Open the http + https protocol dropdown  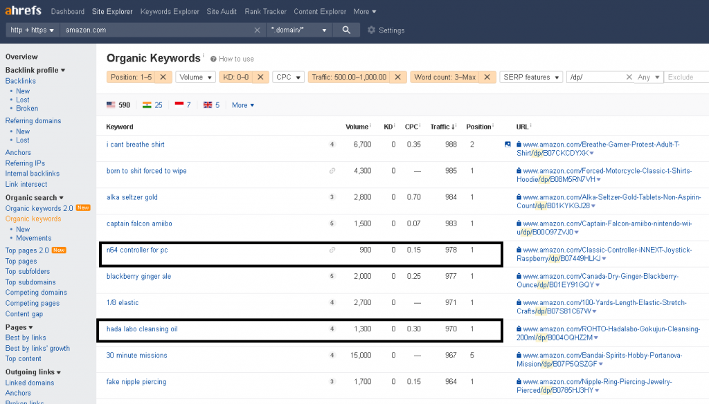(33, 30)
